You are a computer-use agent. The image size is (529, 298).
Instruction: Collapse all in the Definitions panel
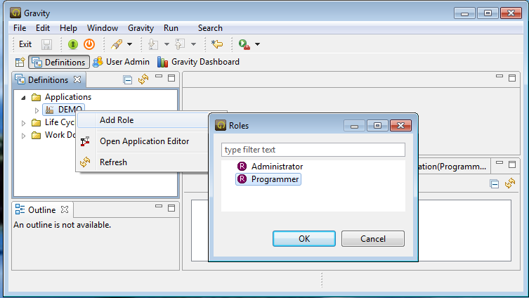128,79
